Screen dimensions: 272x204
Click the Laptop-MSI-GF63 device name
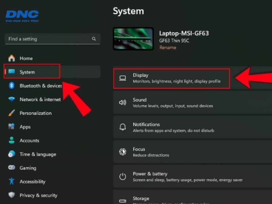[184, 33]
